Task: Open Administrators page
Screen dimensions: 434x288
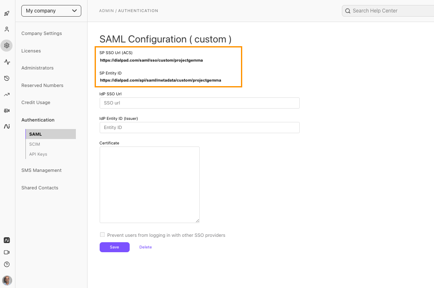Action: coord(38,68)
